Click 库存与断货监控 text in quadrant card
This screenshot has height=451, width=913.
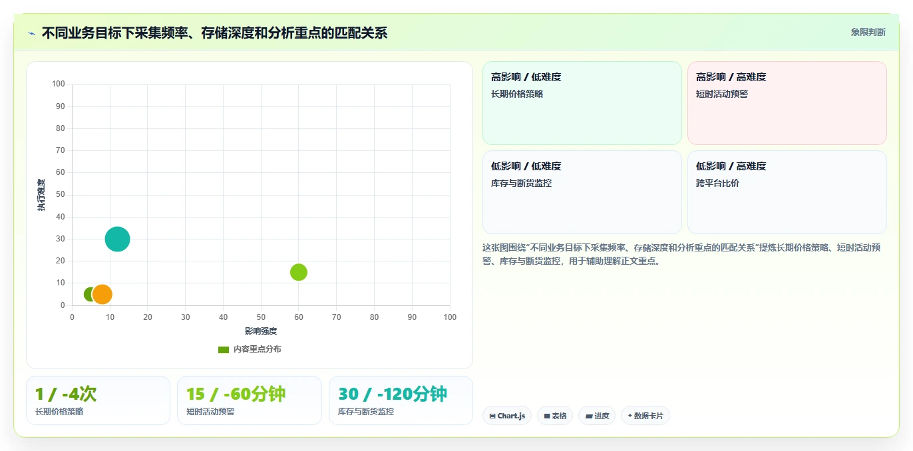pyautogui.click(x=521, y=183)
